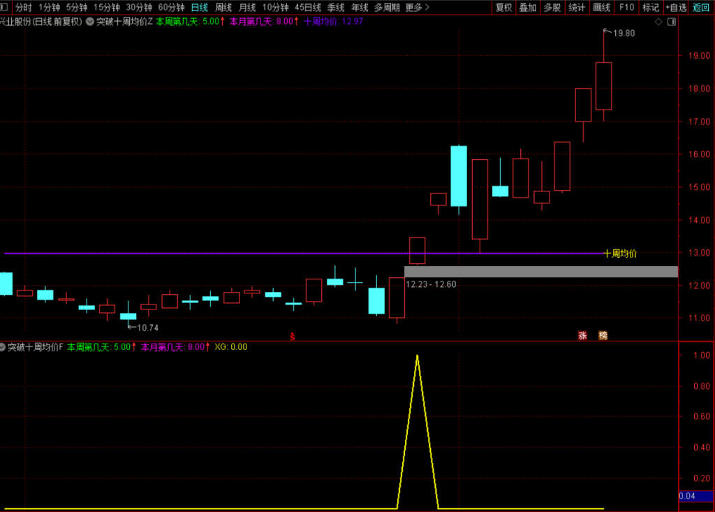Open F10 company info
The height and width of the screenshot is (512, 715).
pos(626,7)
